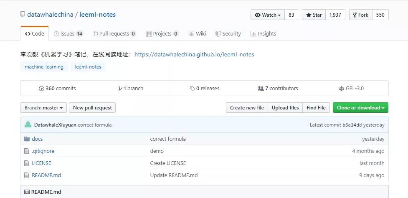Image resolution: width=408 pixels, height=198 pixels.
Task: Click the Upload files button
Action: 285,108
